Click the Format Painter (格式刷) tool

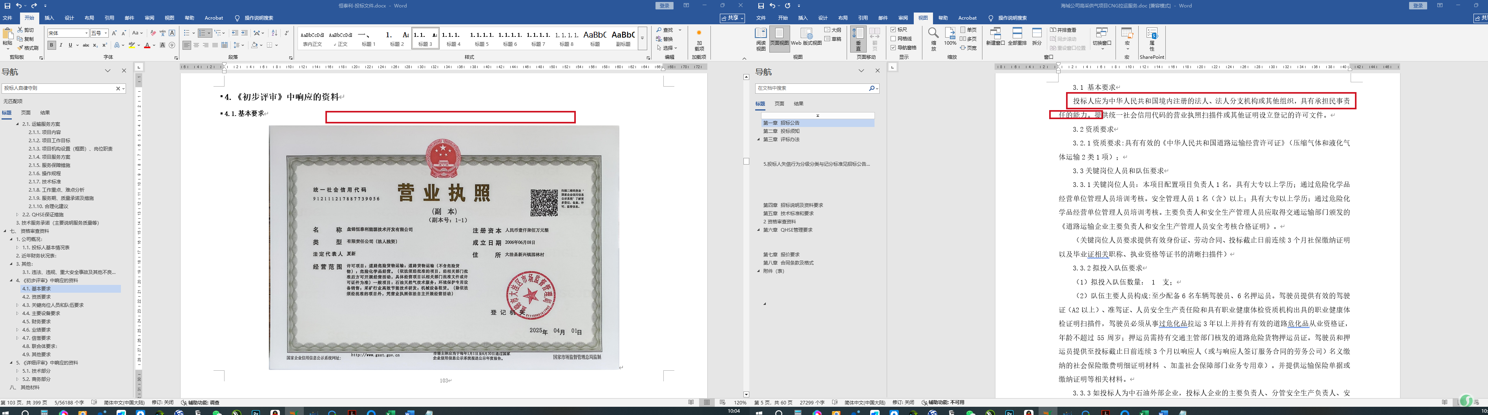coord(28,48)
